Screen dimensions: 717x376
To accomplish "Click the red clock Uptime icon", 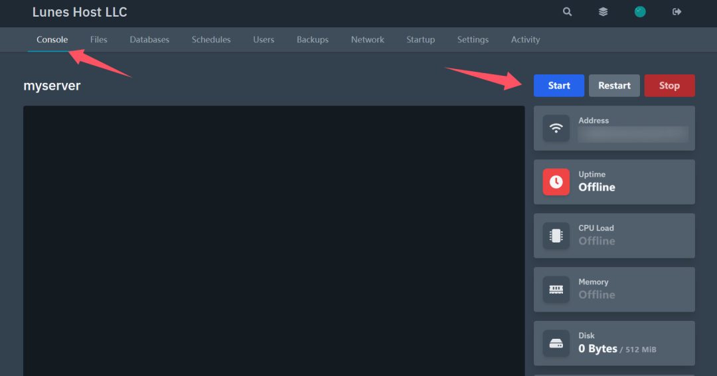I will 556,182.
